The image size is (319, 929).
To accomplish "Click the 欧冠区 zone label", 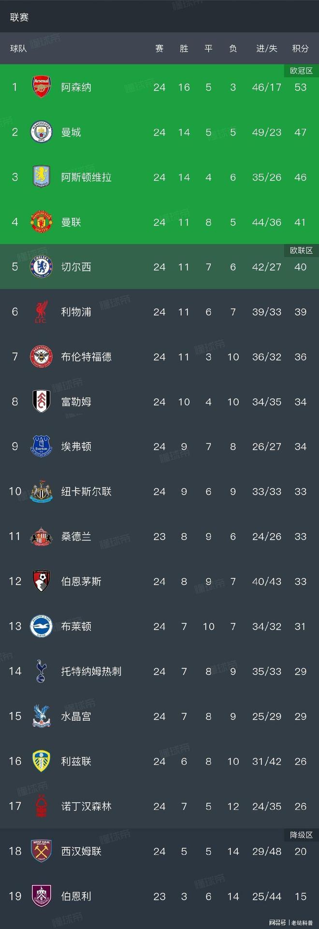I will 300,69.
